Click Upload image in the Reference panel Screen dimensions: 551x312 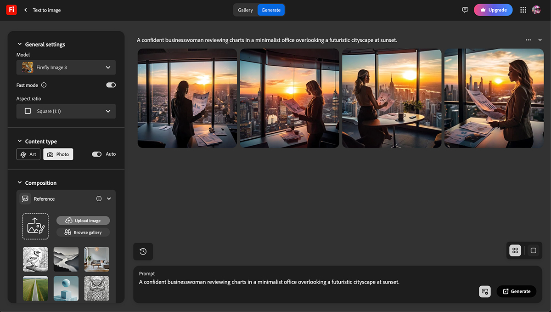[x=83, y=220]
